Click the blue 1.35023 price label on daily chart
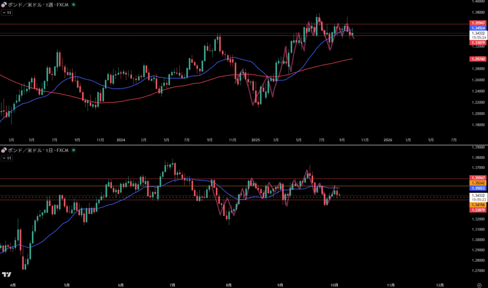Screen dimensions: 488x288 (478, 188)
